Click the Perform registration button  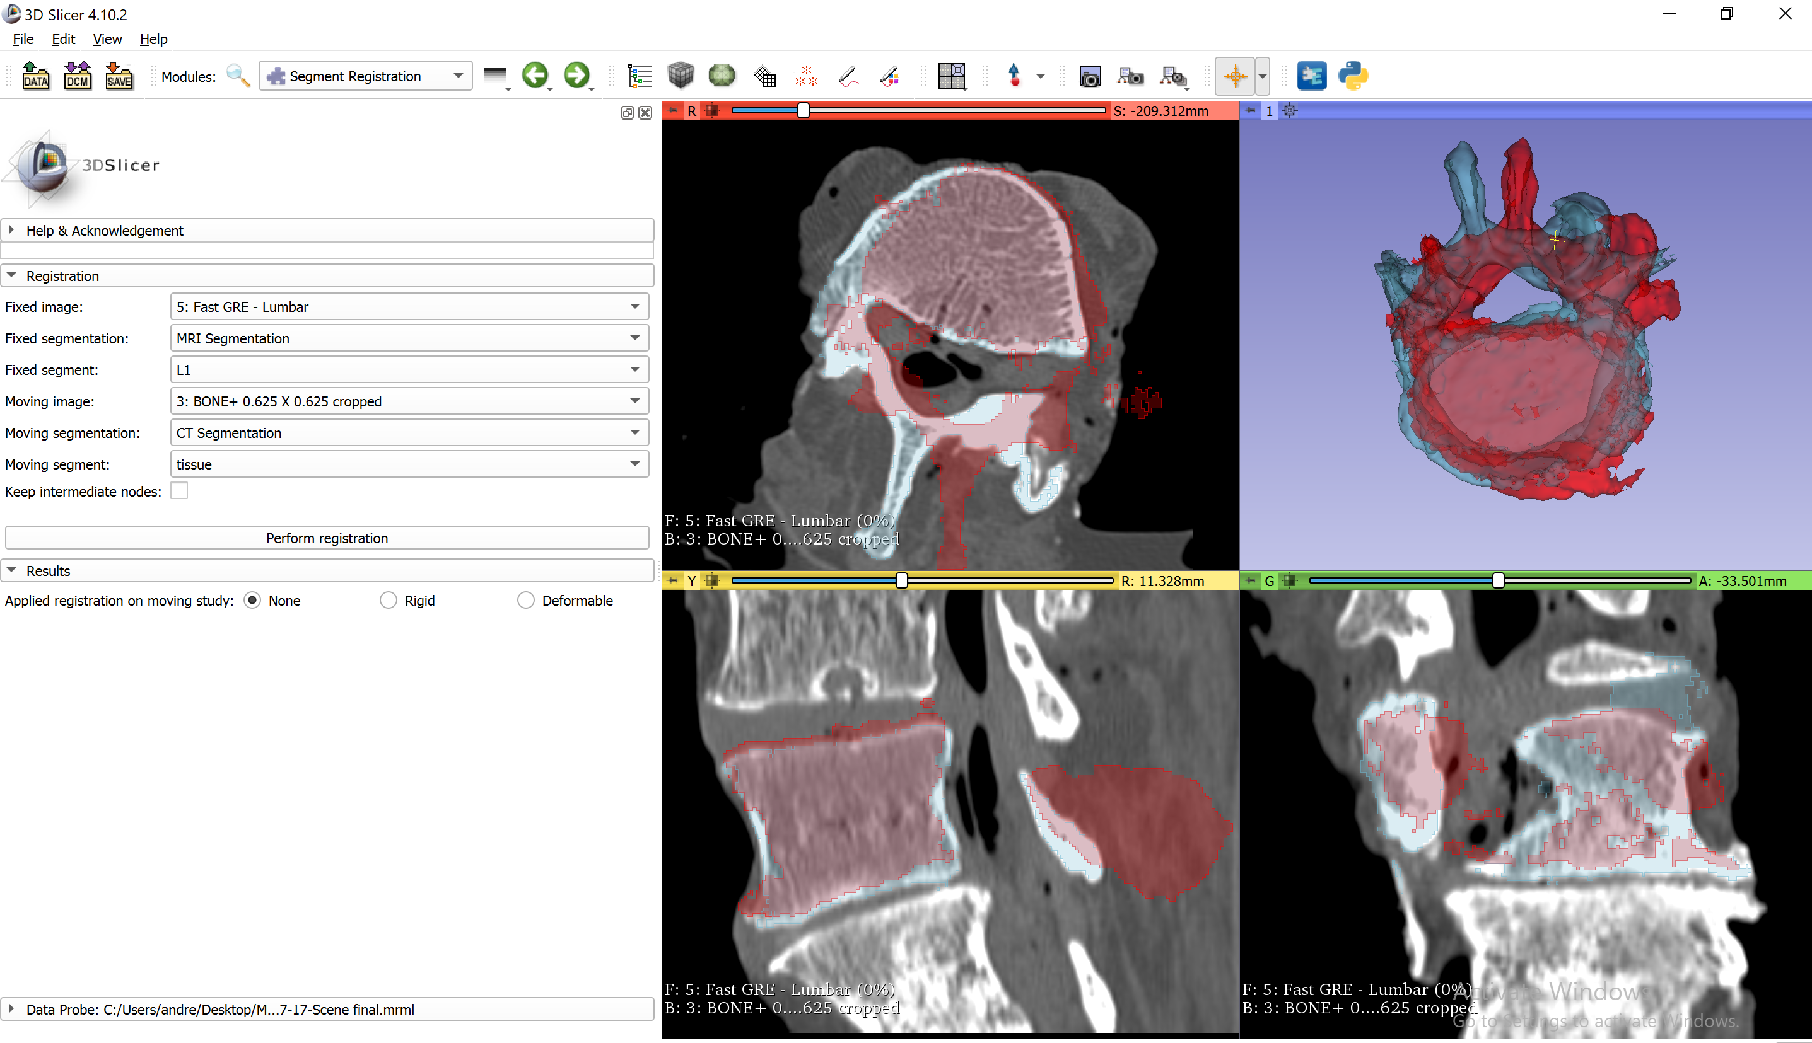[327, 538]
